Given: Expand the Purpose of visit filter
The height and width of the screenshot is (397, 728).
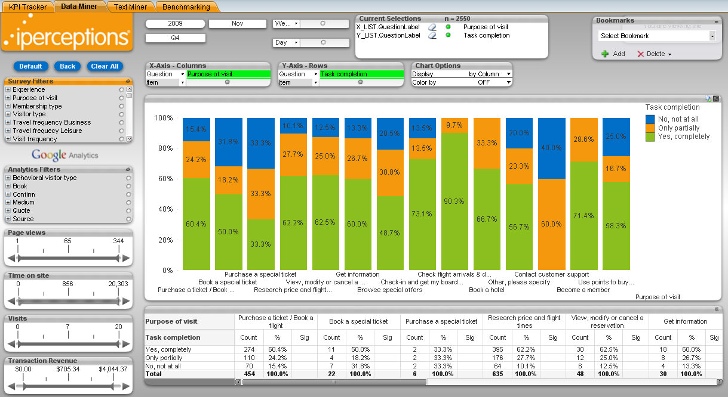Looking at the screenshot, I should (x=8, y=98).
